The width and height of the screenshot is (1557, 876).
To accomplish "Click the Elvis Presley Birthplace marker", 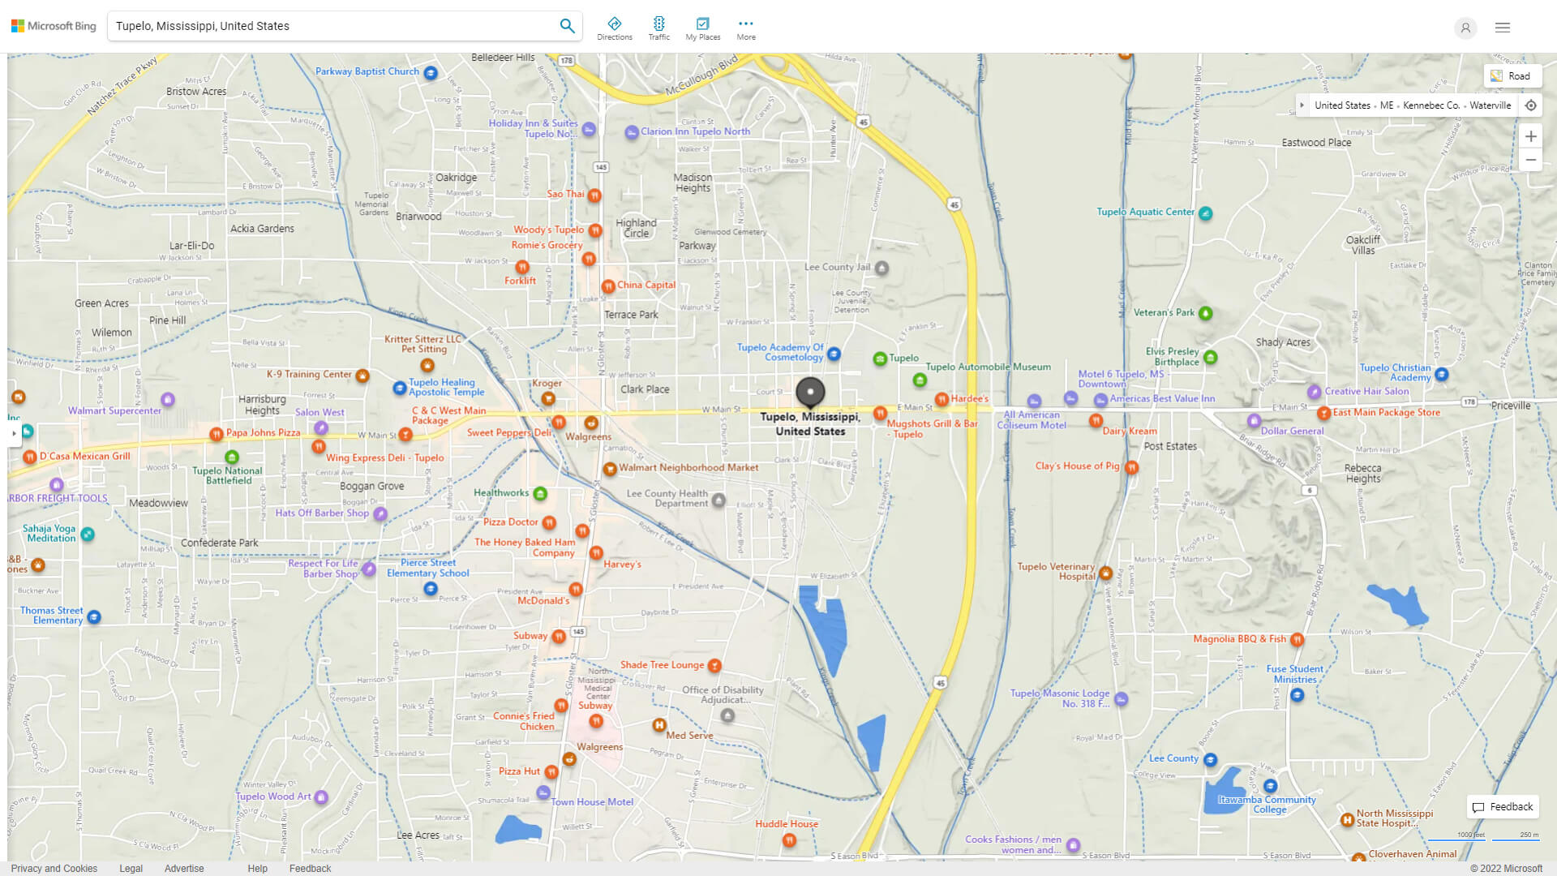I will click(x=1210, y=356).
